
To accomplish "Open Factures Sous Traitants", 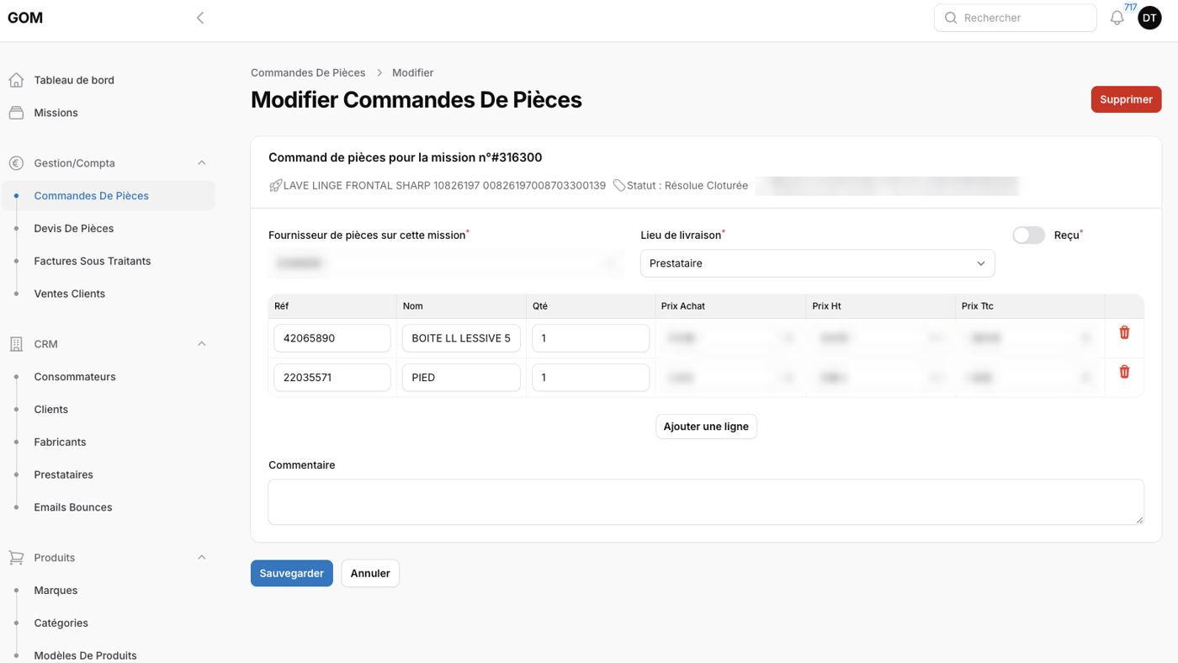I will 93,262.
